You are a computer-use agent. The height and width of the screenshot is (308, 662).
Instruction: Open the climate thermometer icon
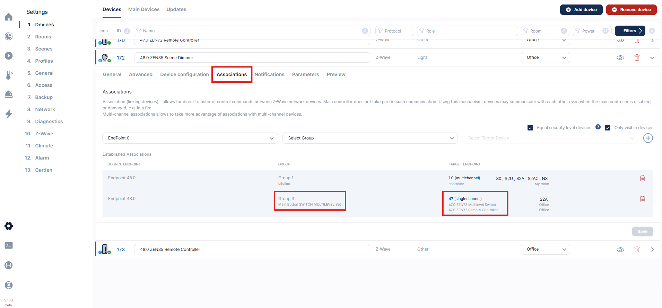pos(9,75)
